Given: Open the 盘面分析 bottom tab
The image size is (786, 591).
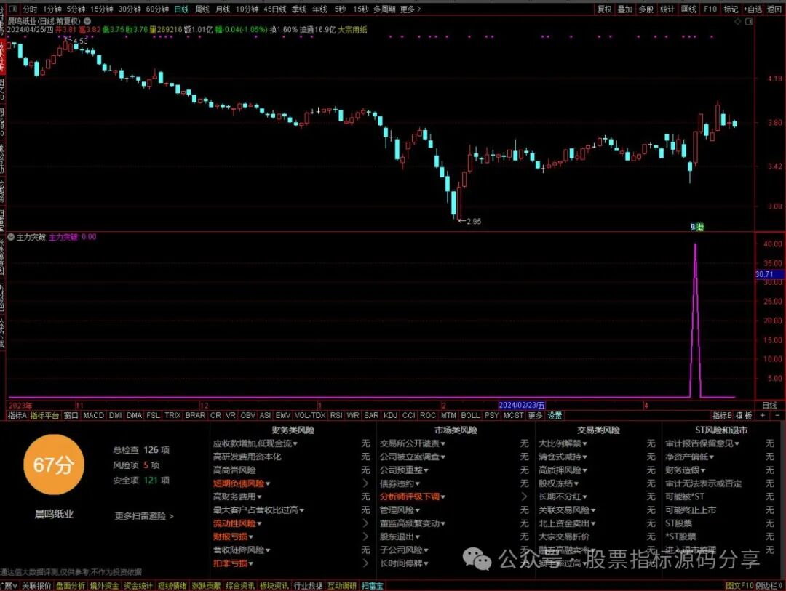Looking at the screenshot, I should (x=71, y=585).
